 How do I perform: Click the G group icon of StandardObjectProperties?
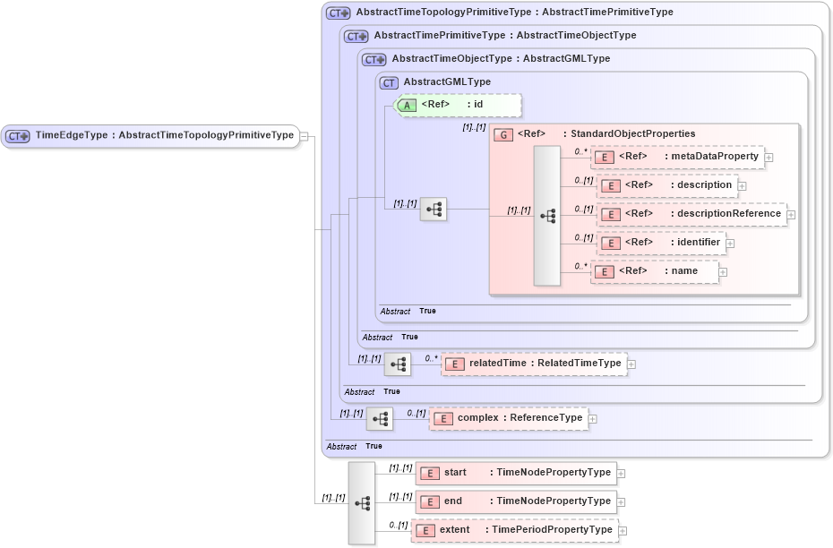point(503,135)
